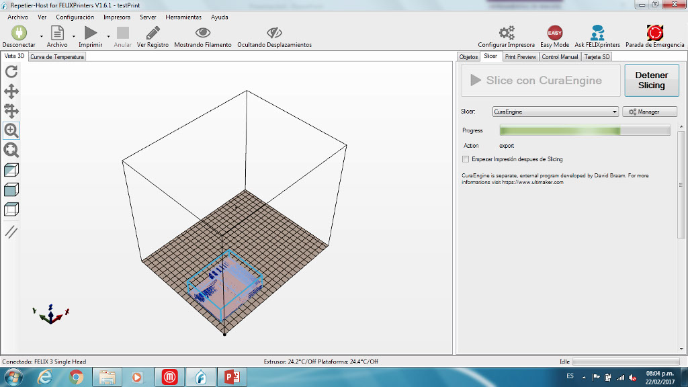Toggle Mostrando Filamento visibility
The width and height of the screenshot is (688, 387).
pos(202,36)
